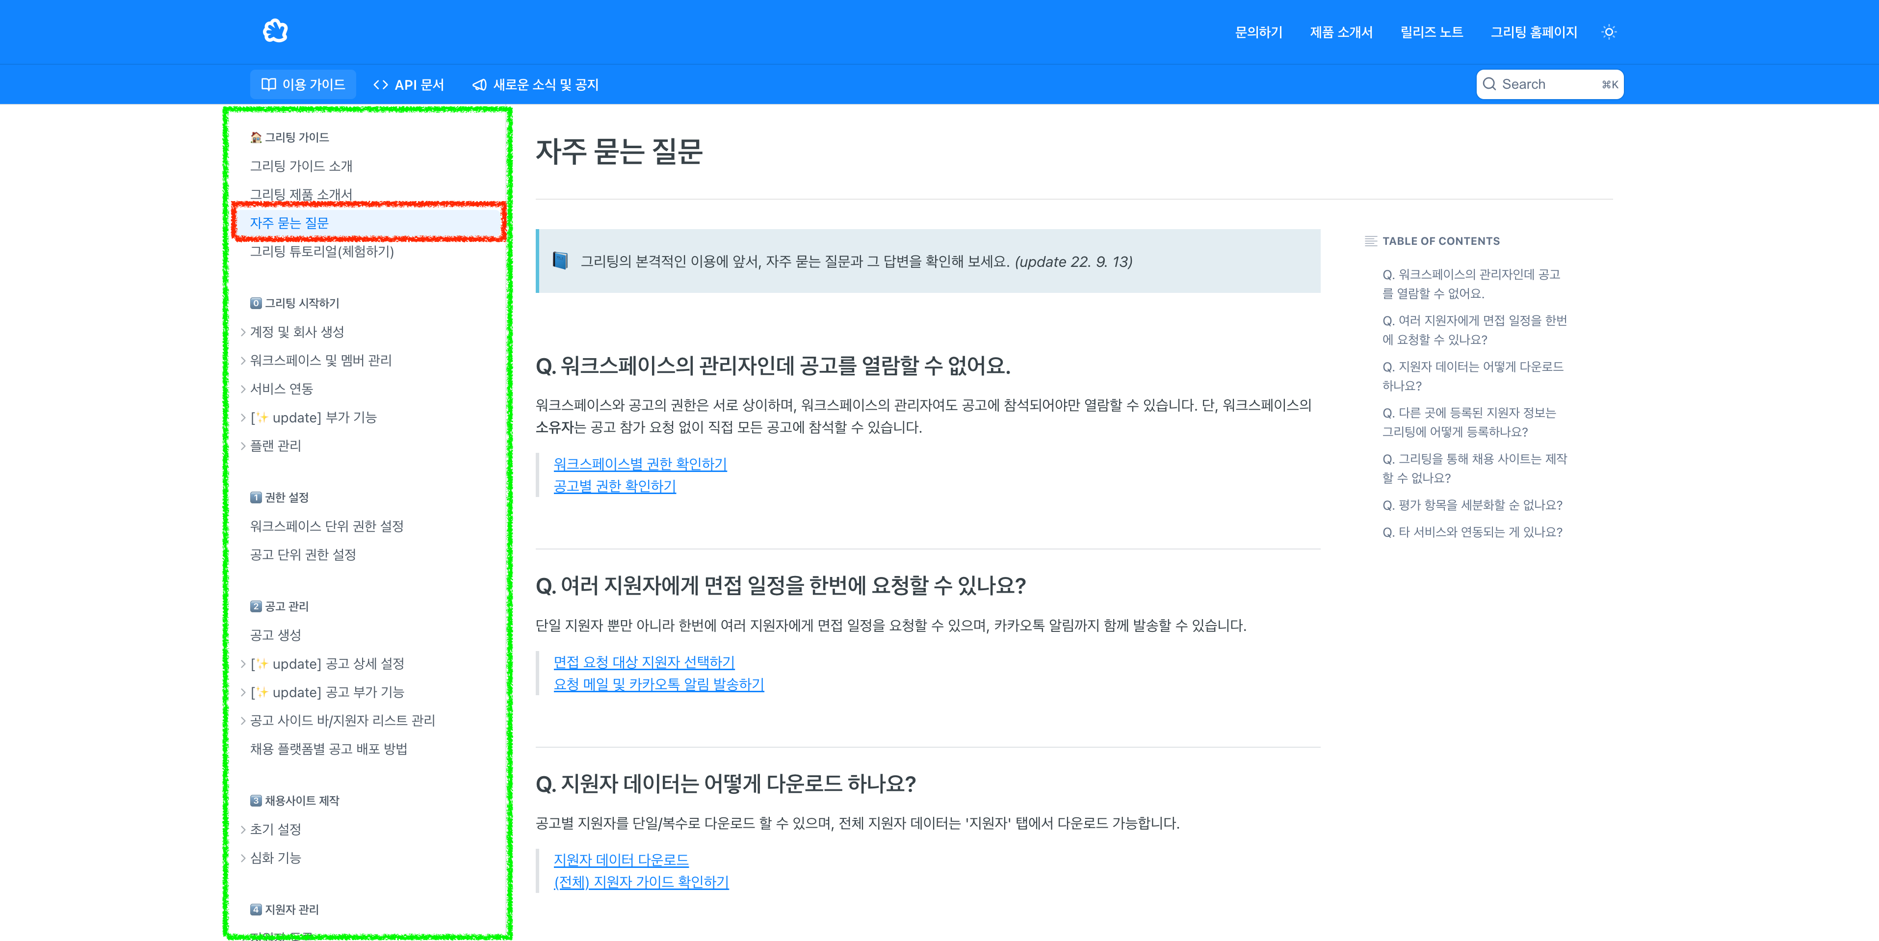This screenshot has height=941, width=1879.
Task: Open the 워크스페이스별 권한 확인하기 link
Action: [640, 463]
